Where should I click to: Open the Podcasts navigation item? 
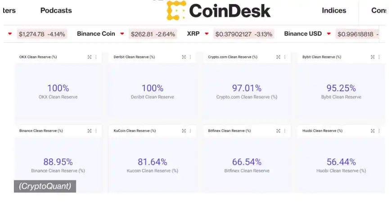(56, 10)
